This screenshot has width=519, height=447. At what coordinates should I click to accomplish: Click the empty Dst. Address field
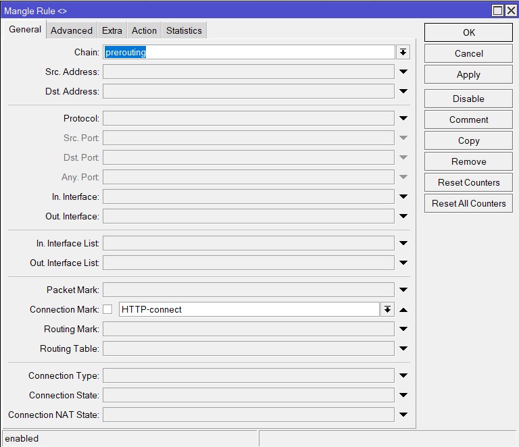click(249, 91)
